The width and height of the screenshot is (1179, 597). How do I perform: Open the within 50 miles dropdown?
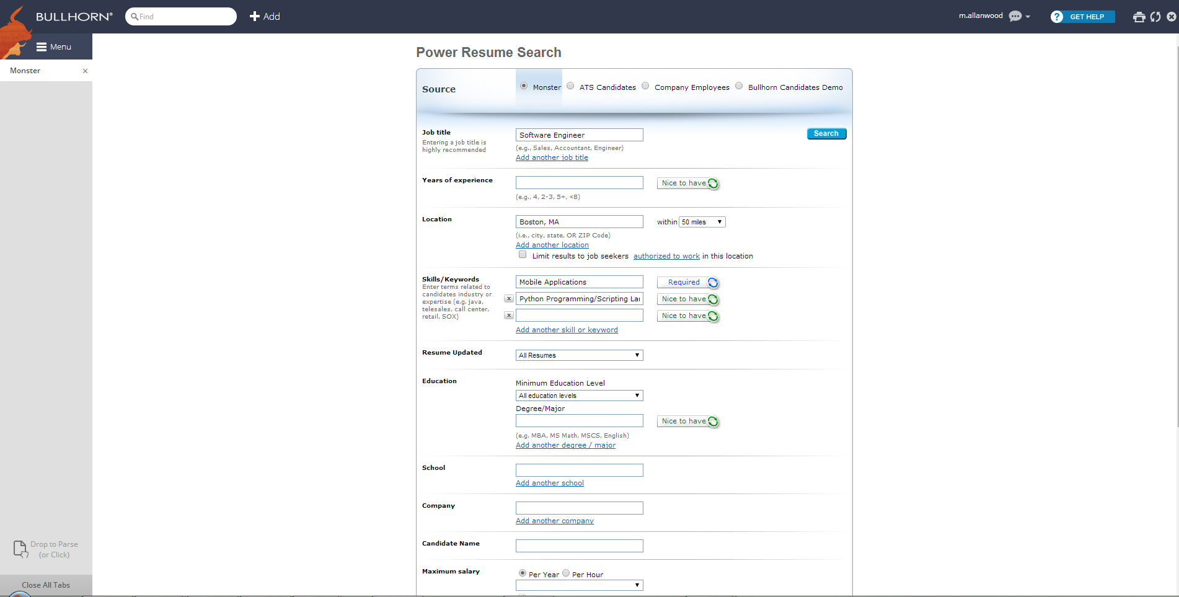[x=702, y=222]
